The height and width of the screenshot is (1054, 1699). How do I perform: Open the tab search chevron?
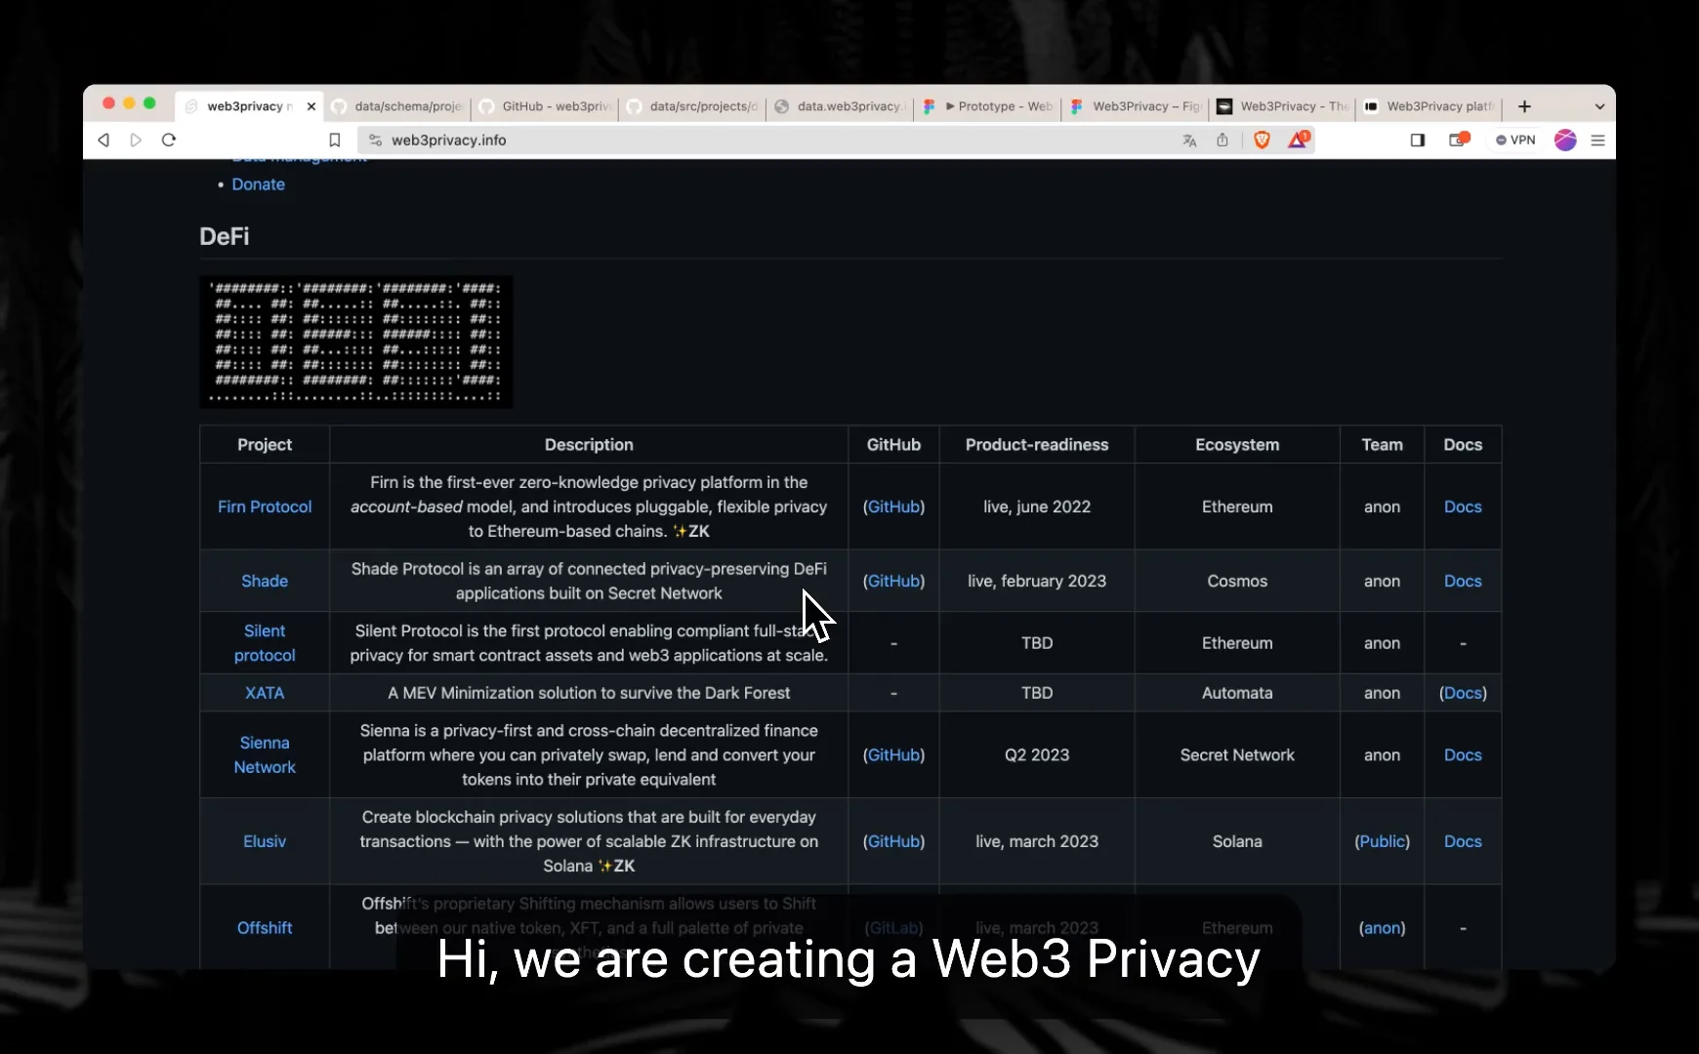click(1599, 106)
